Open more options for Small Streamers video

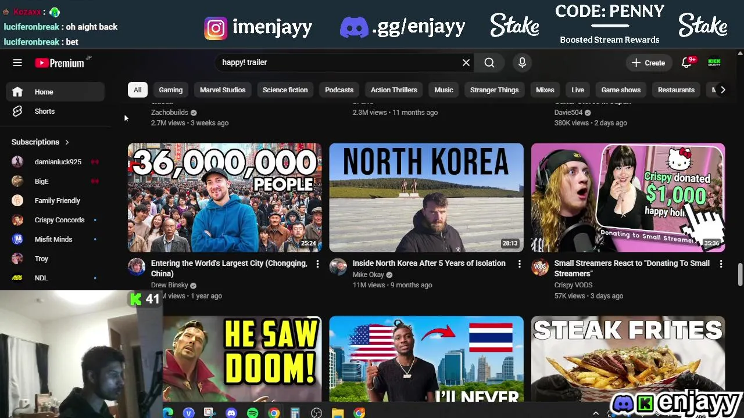point(721,264)
